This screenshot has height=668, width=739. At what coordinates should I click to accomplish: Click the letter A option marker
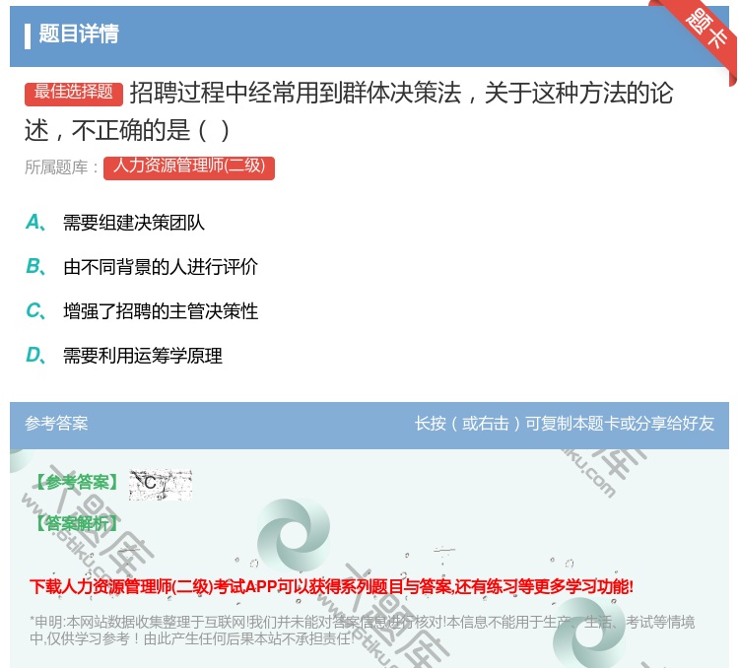pos(35,223)
